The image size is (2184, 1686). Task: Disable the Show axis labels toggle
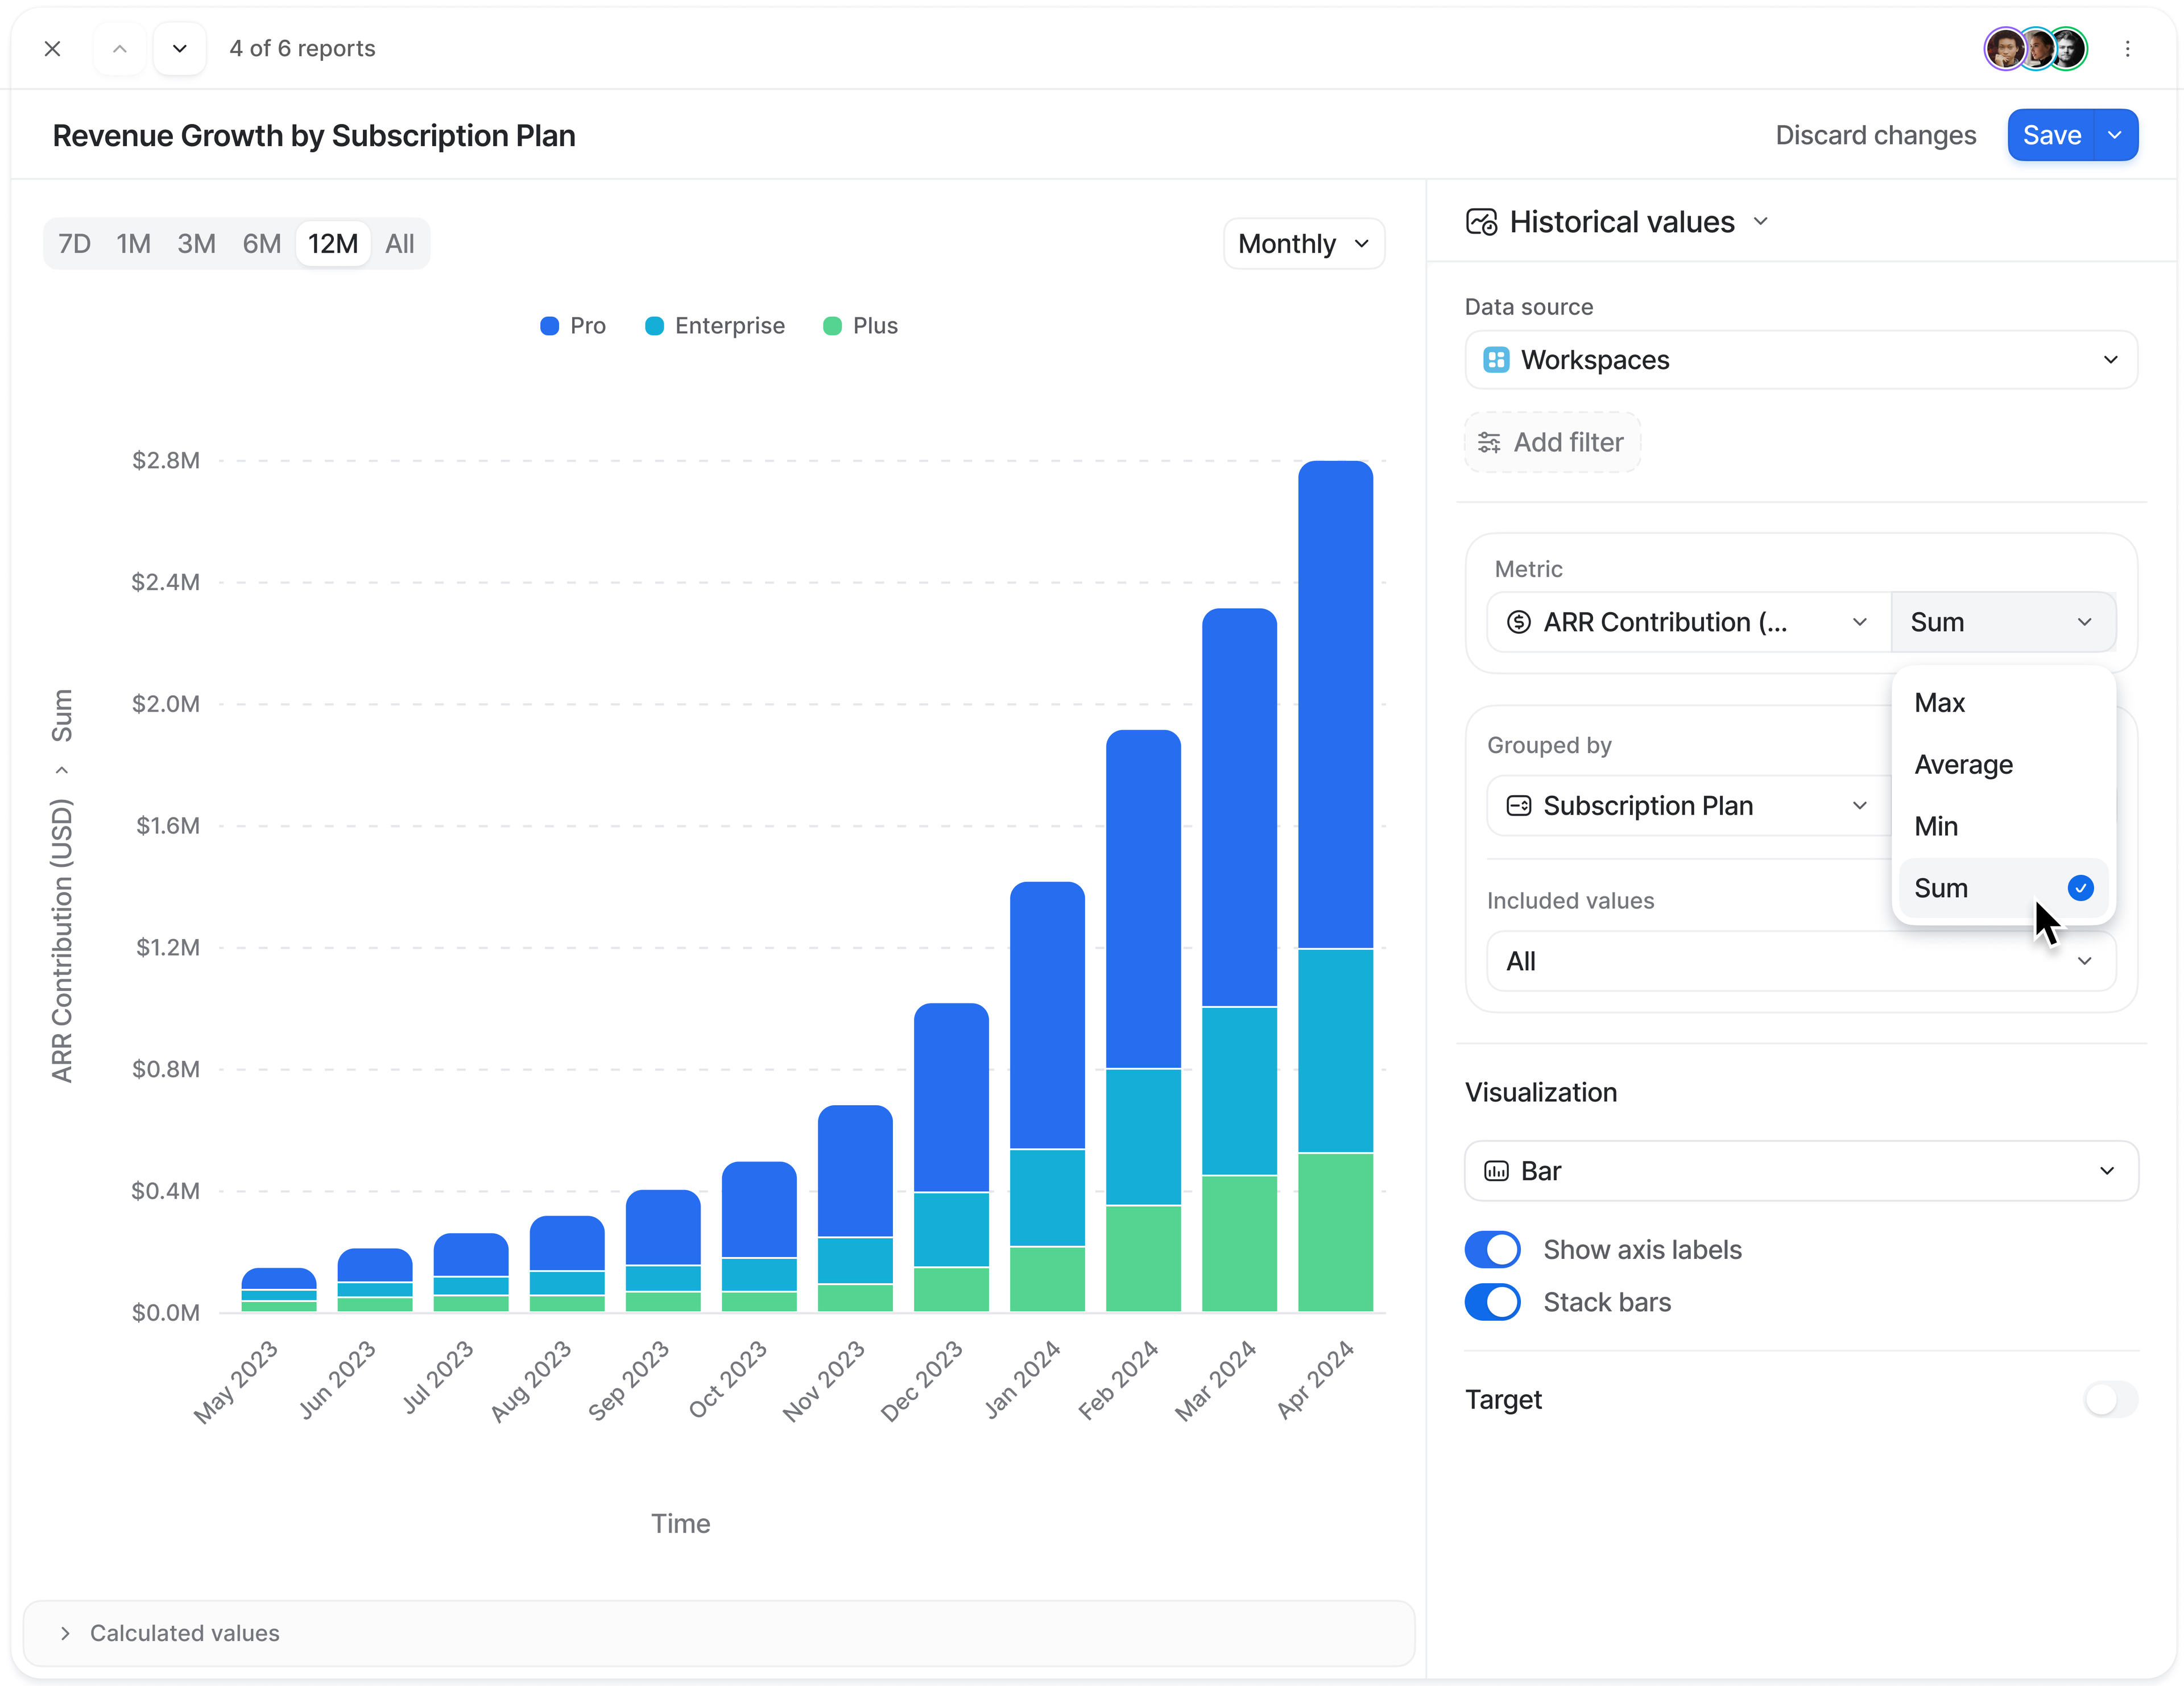pos(1492,1250)
